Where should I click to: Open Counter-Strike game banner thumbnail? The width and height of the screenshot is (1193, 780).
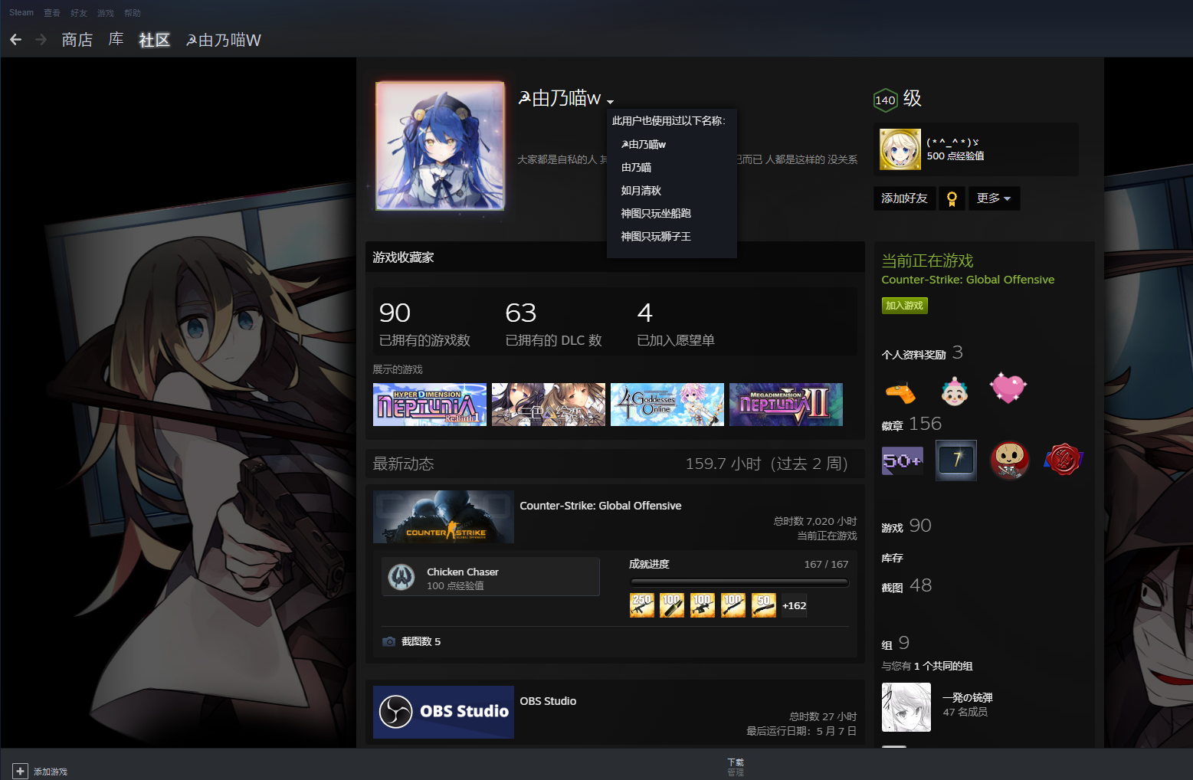pos(444,516)
